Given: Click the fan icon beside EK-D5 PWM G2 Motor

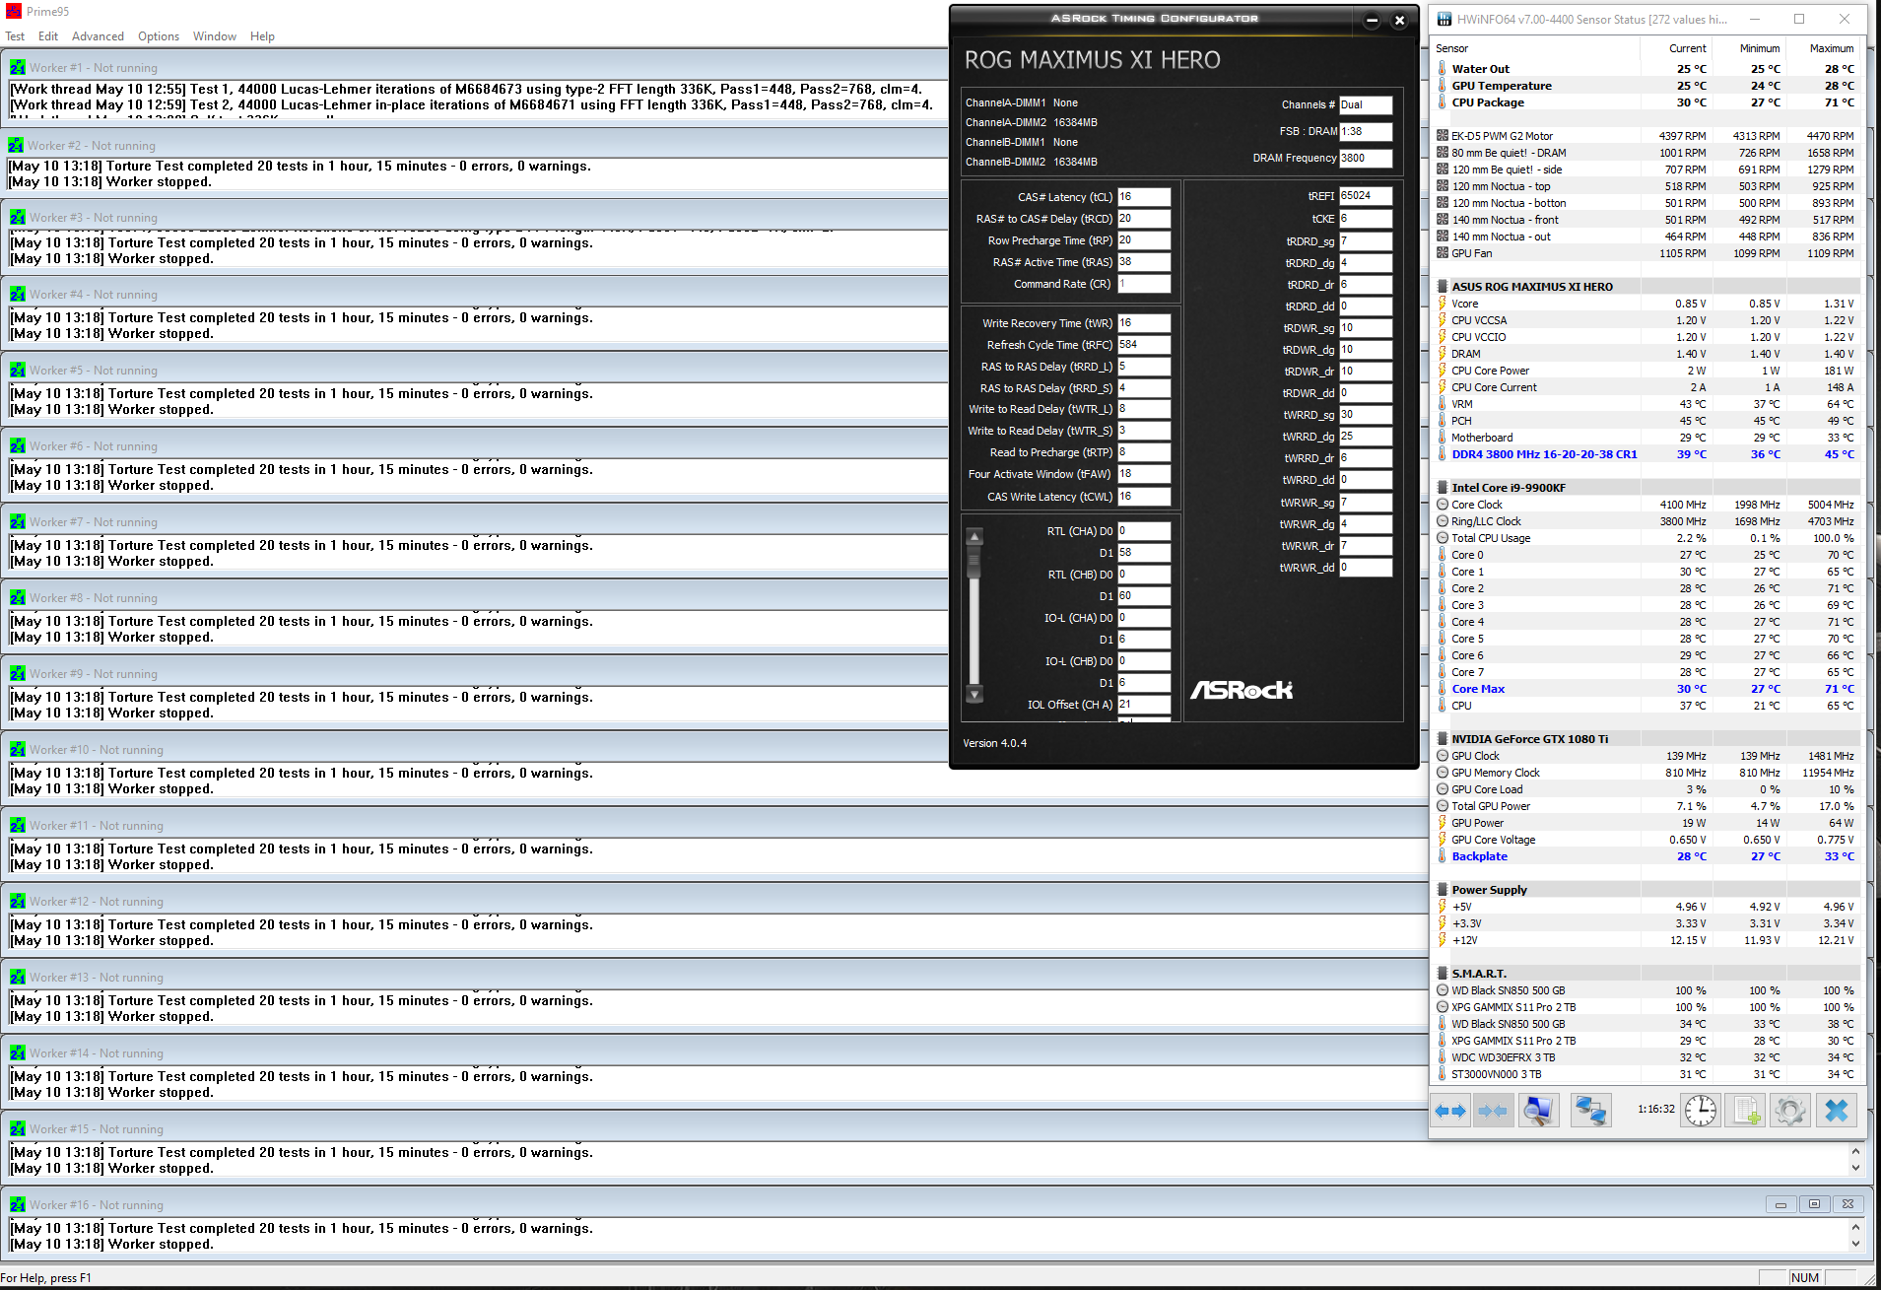Looking at the screenshot, I should (1443, 136).
